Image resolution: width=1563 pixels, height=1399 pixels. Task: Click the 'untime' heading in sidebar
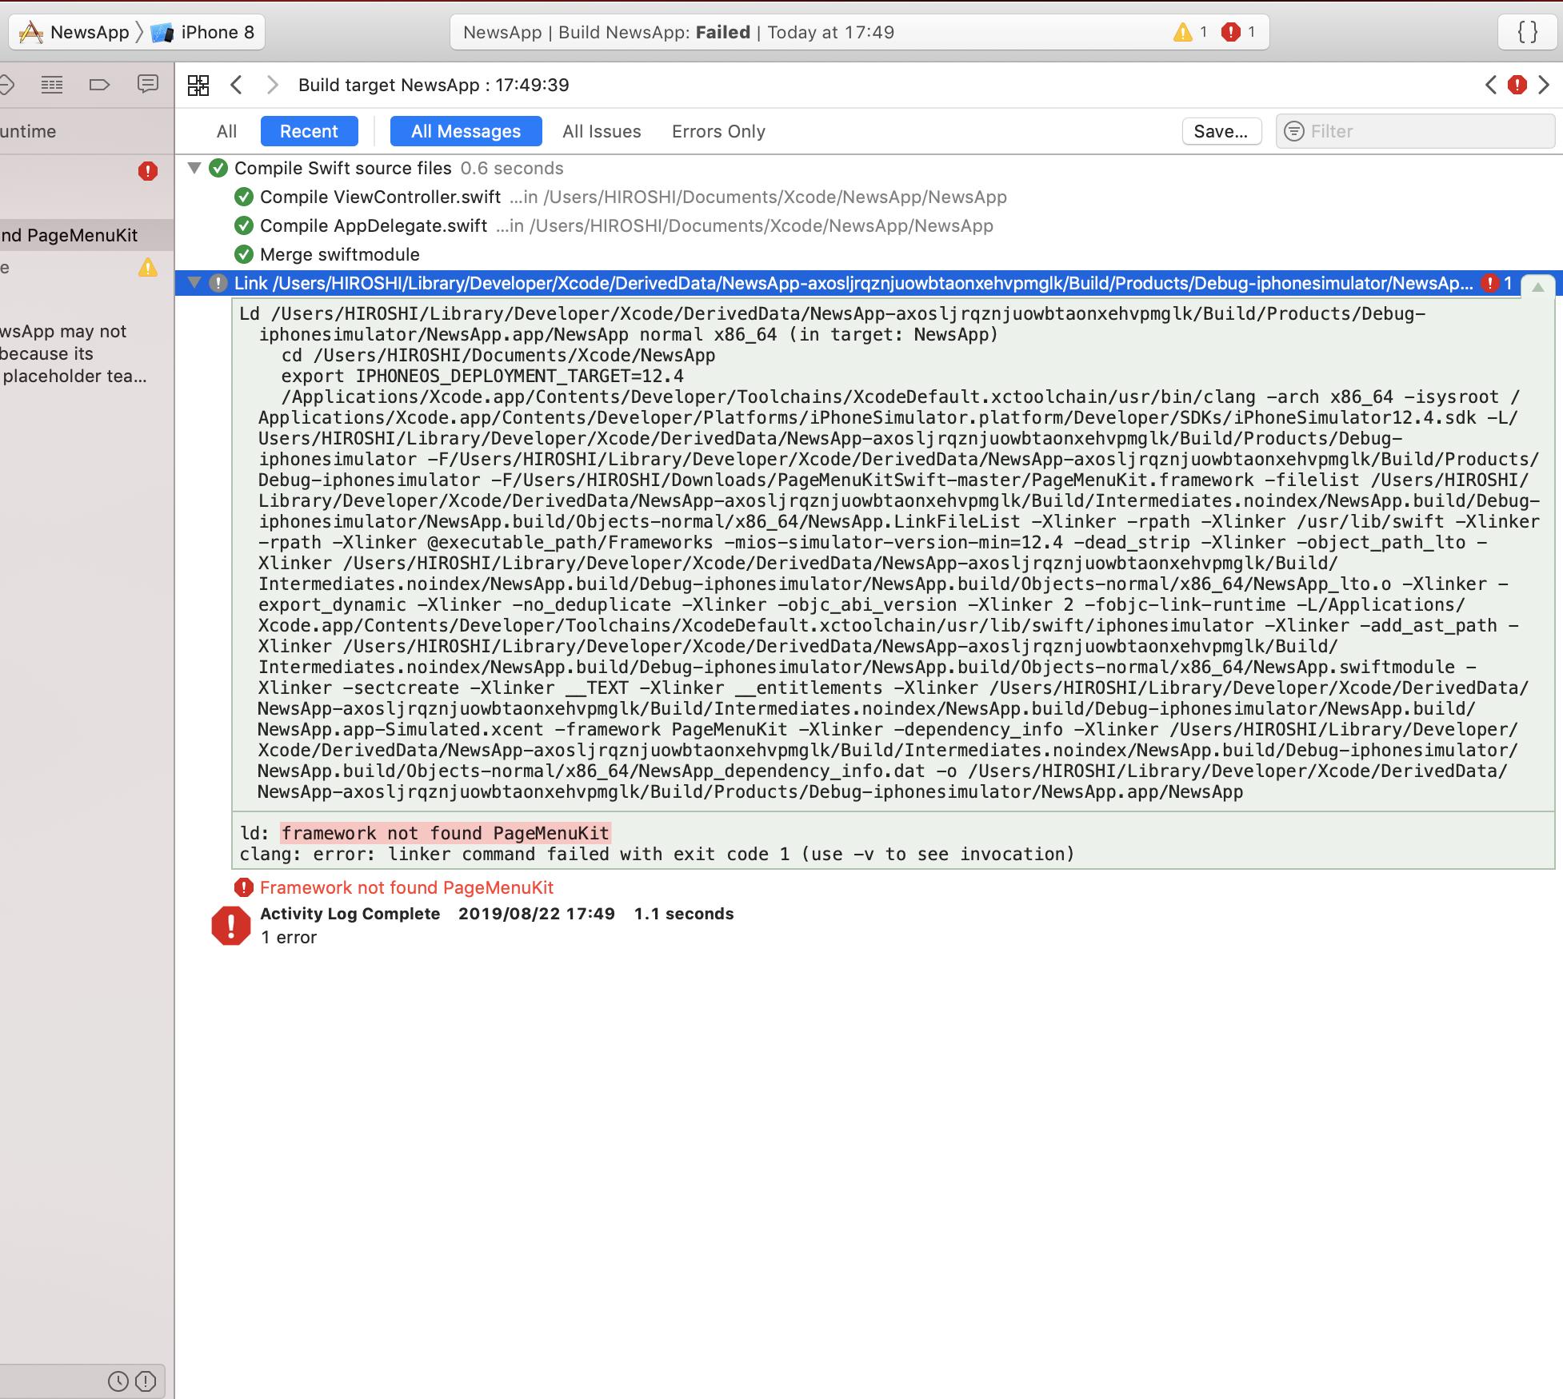click(x=28, y=131)
